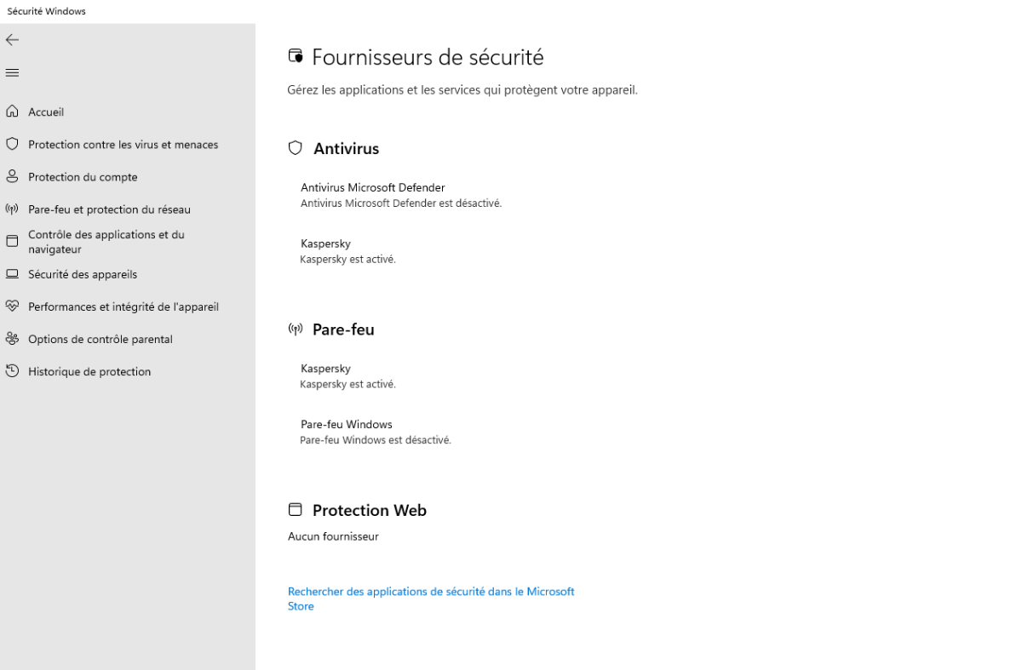
Task: Toggle the hamburger navigation menu
Action: click(x=12, y=72)
